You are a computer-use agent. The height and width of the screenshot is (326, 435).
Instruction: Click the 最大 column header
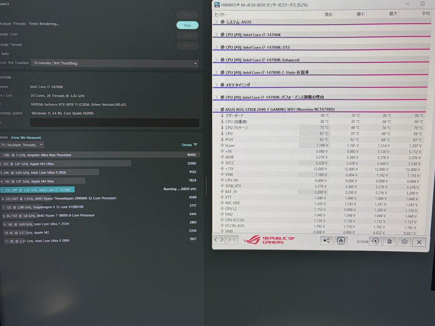pyautogui.click(x=393, y=14)
